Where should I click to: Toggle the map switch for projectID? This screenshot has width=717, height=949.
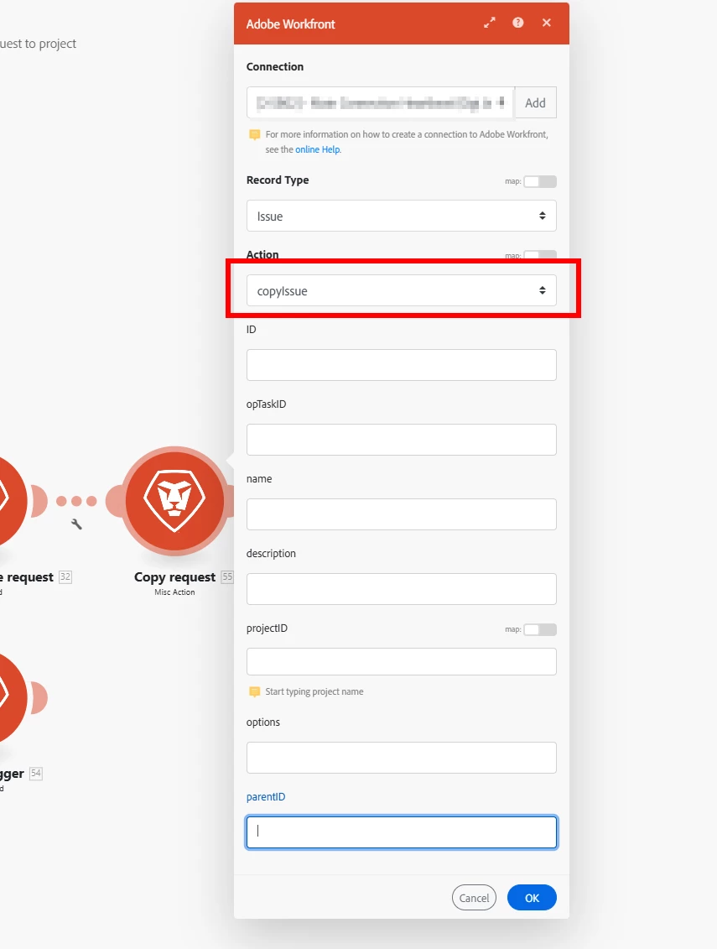pos(540,629)
